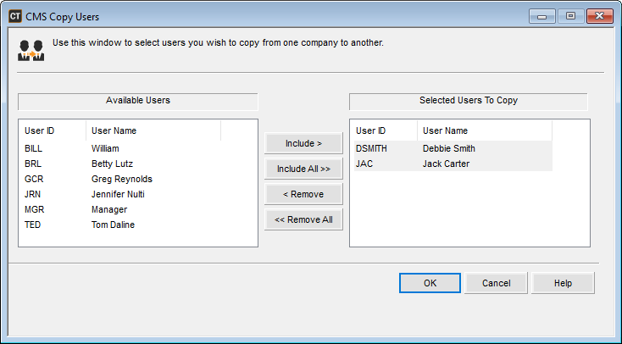Click the < Remove button
622x344 pixels.
click(x=303, y=194)
